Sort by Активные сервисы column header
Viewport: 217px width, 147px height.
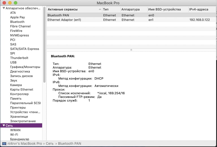point(74,9)
